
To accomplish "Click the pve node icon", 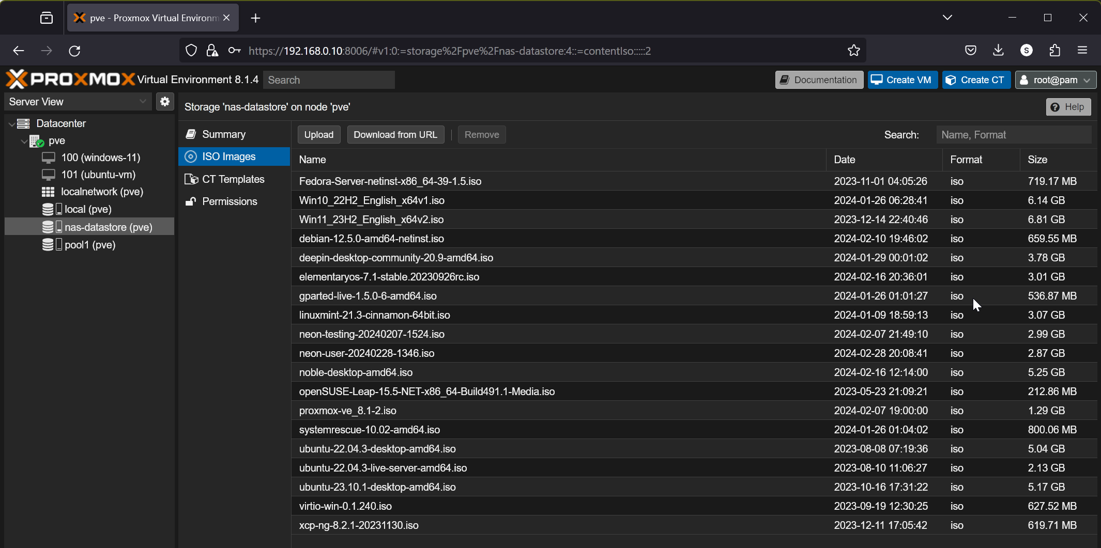I will pos(36,141).
